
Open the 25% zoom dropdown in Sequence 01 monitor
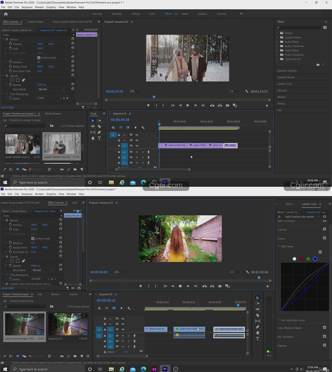point(135,91)
